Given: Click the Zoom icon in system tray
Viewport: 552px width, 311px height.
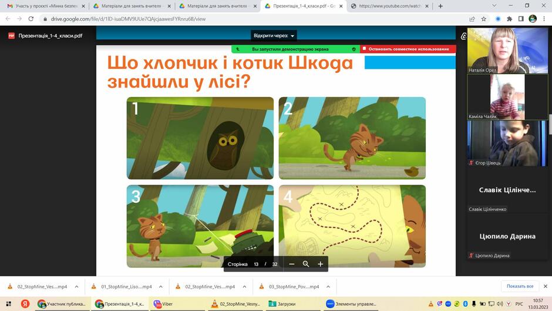Looking at the screenshot, I should pos(448,303).
